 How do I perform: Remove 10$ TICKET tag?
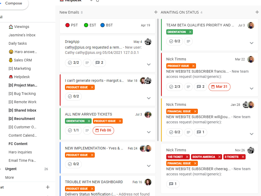point(187,157)
